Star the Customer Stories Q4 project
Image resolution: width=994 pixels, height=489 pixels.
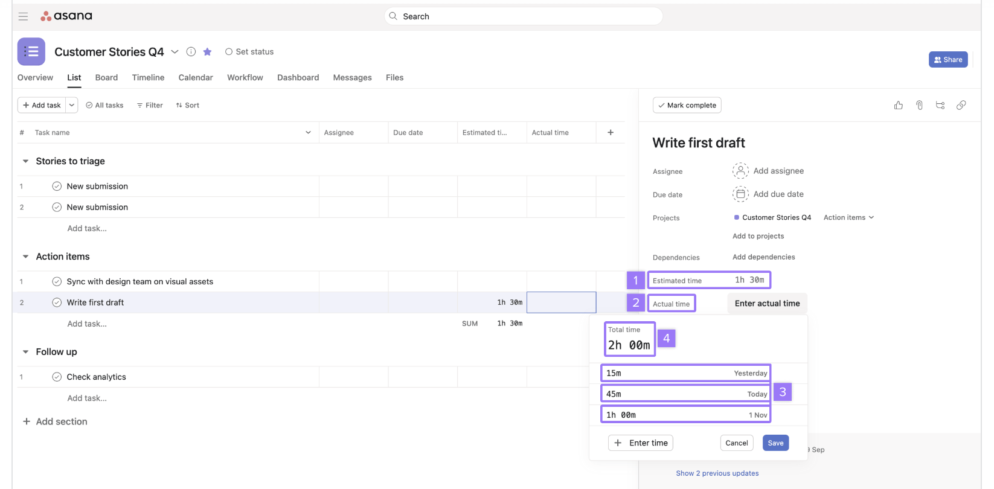point(207,52)
